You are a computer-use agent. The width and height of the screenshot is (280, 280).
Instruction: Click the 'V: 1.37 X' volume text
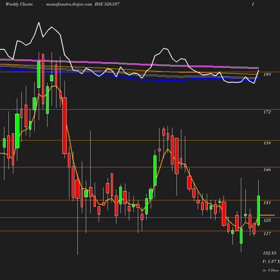(x=271, y=262)
